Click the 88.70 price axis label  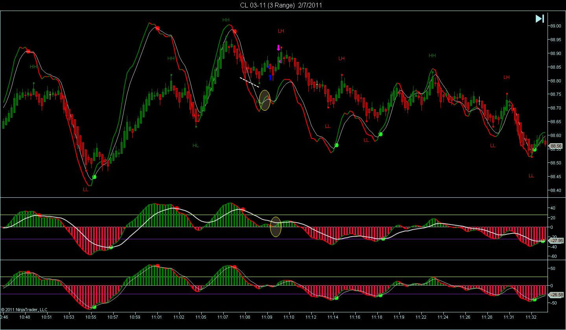pyautogui.click(x=555, y=108)
